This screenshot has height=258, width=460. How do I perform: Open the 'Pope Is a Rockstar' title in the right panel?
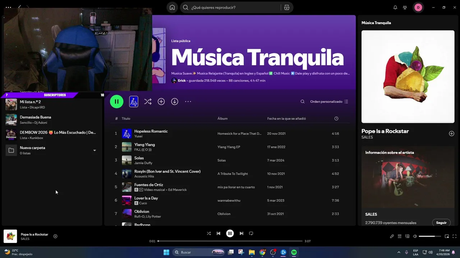pyautogui.click(x=385, y=131)
